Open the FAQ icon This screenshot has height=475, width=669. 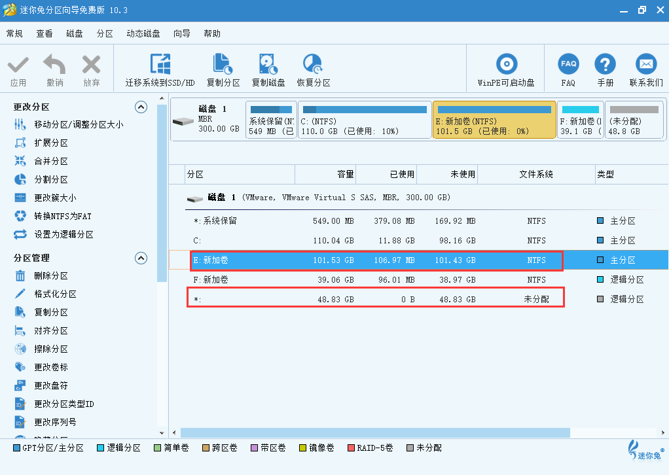(568, 64)
